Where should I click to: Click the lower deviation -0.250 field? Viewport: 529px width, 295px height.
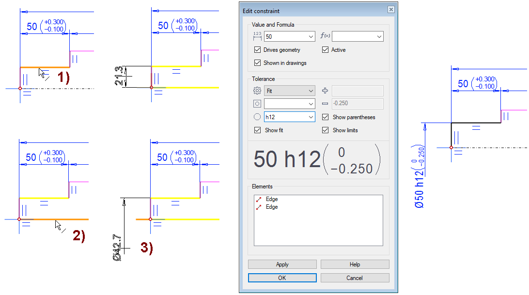coord(358,104)
